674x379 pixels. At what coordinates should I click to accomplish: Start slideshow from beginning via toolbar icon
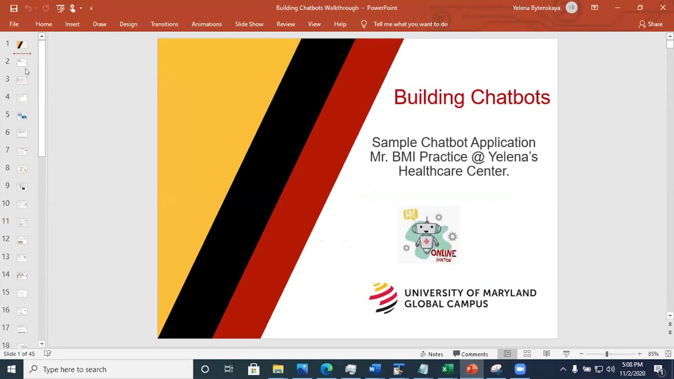pyautogui.click(x=61, y=8)
